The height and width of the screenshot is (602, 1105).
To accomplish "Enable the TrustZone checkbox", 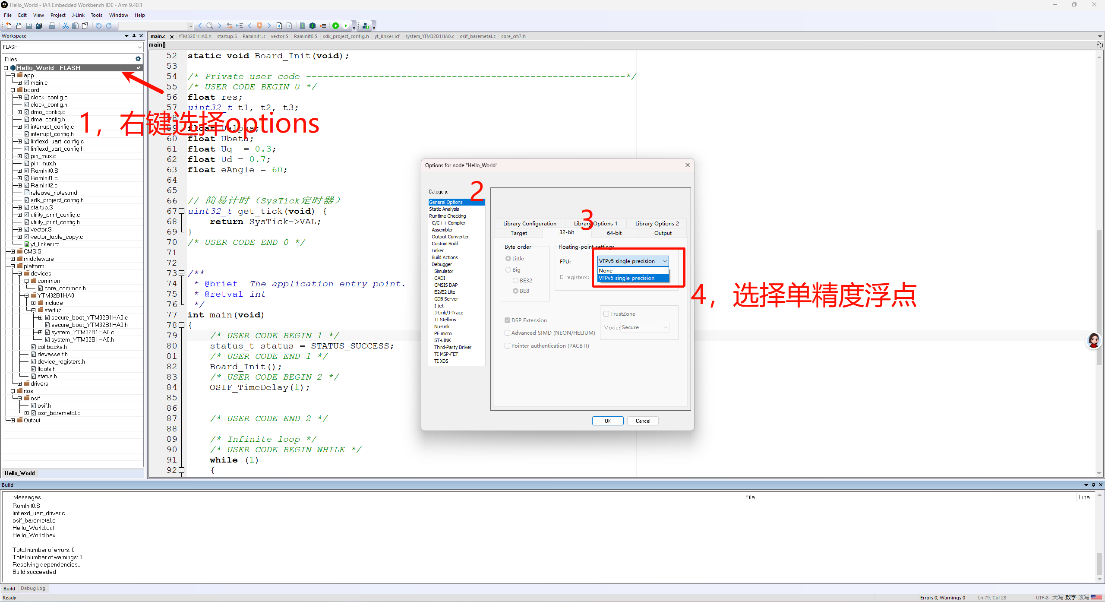I will pos(606,314).
